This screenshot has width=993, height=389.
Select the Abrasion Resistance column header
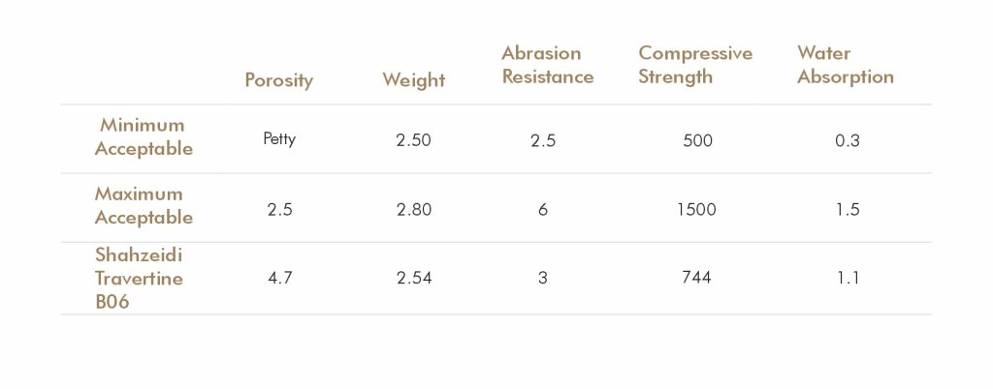click(547, 65)
